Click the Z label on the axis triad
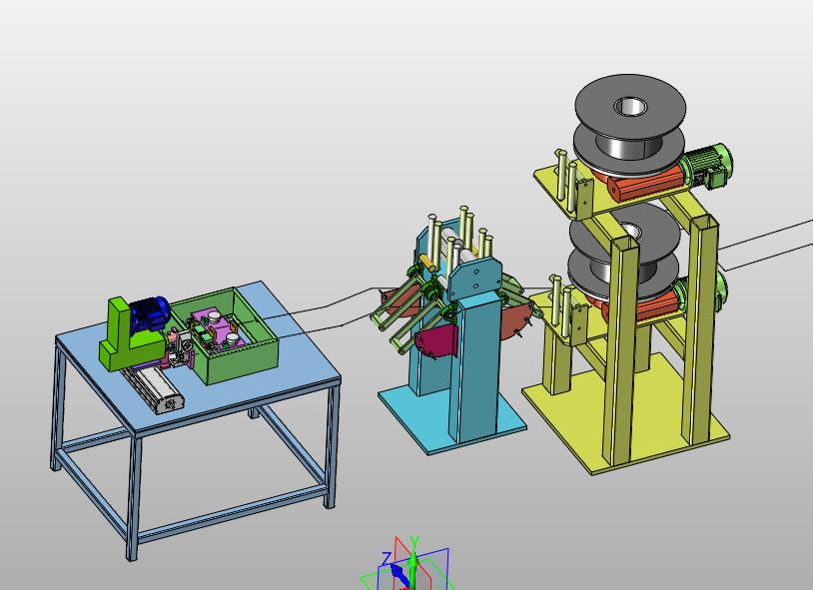The height and width of the screenshot is (590, 813). point(387,558)
